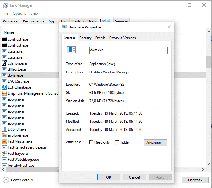Viewport: 212px width, 188px height.
Task: Click the ctfmon.exe pen icon
Action: coord(4,63)
